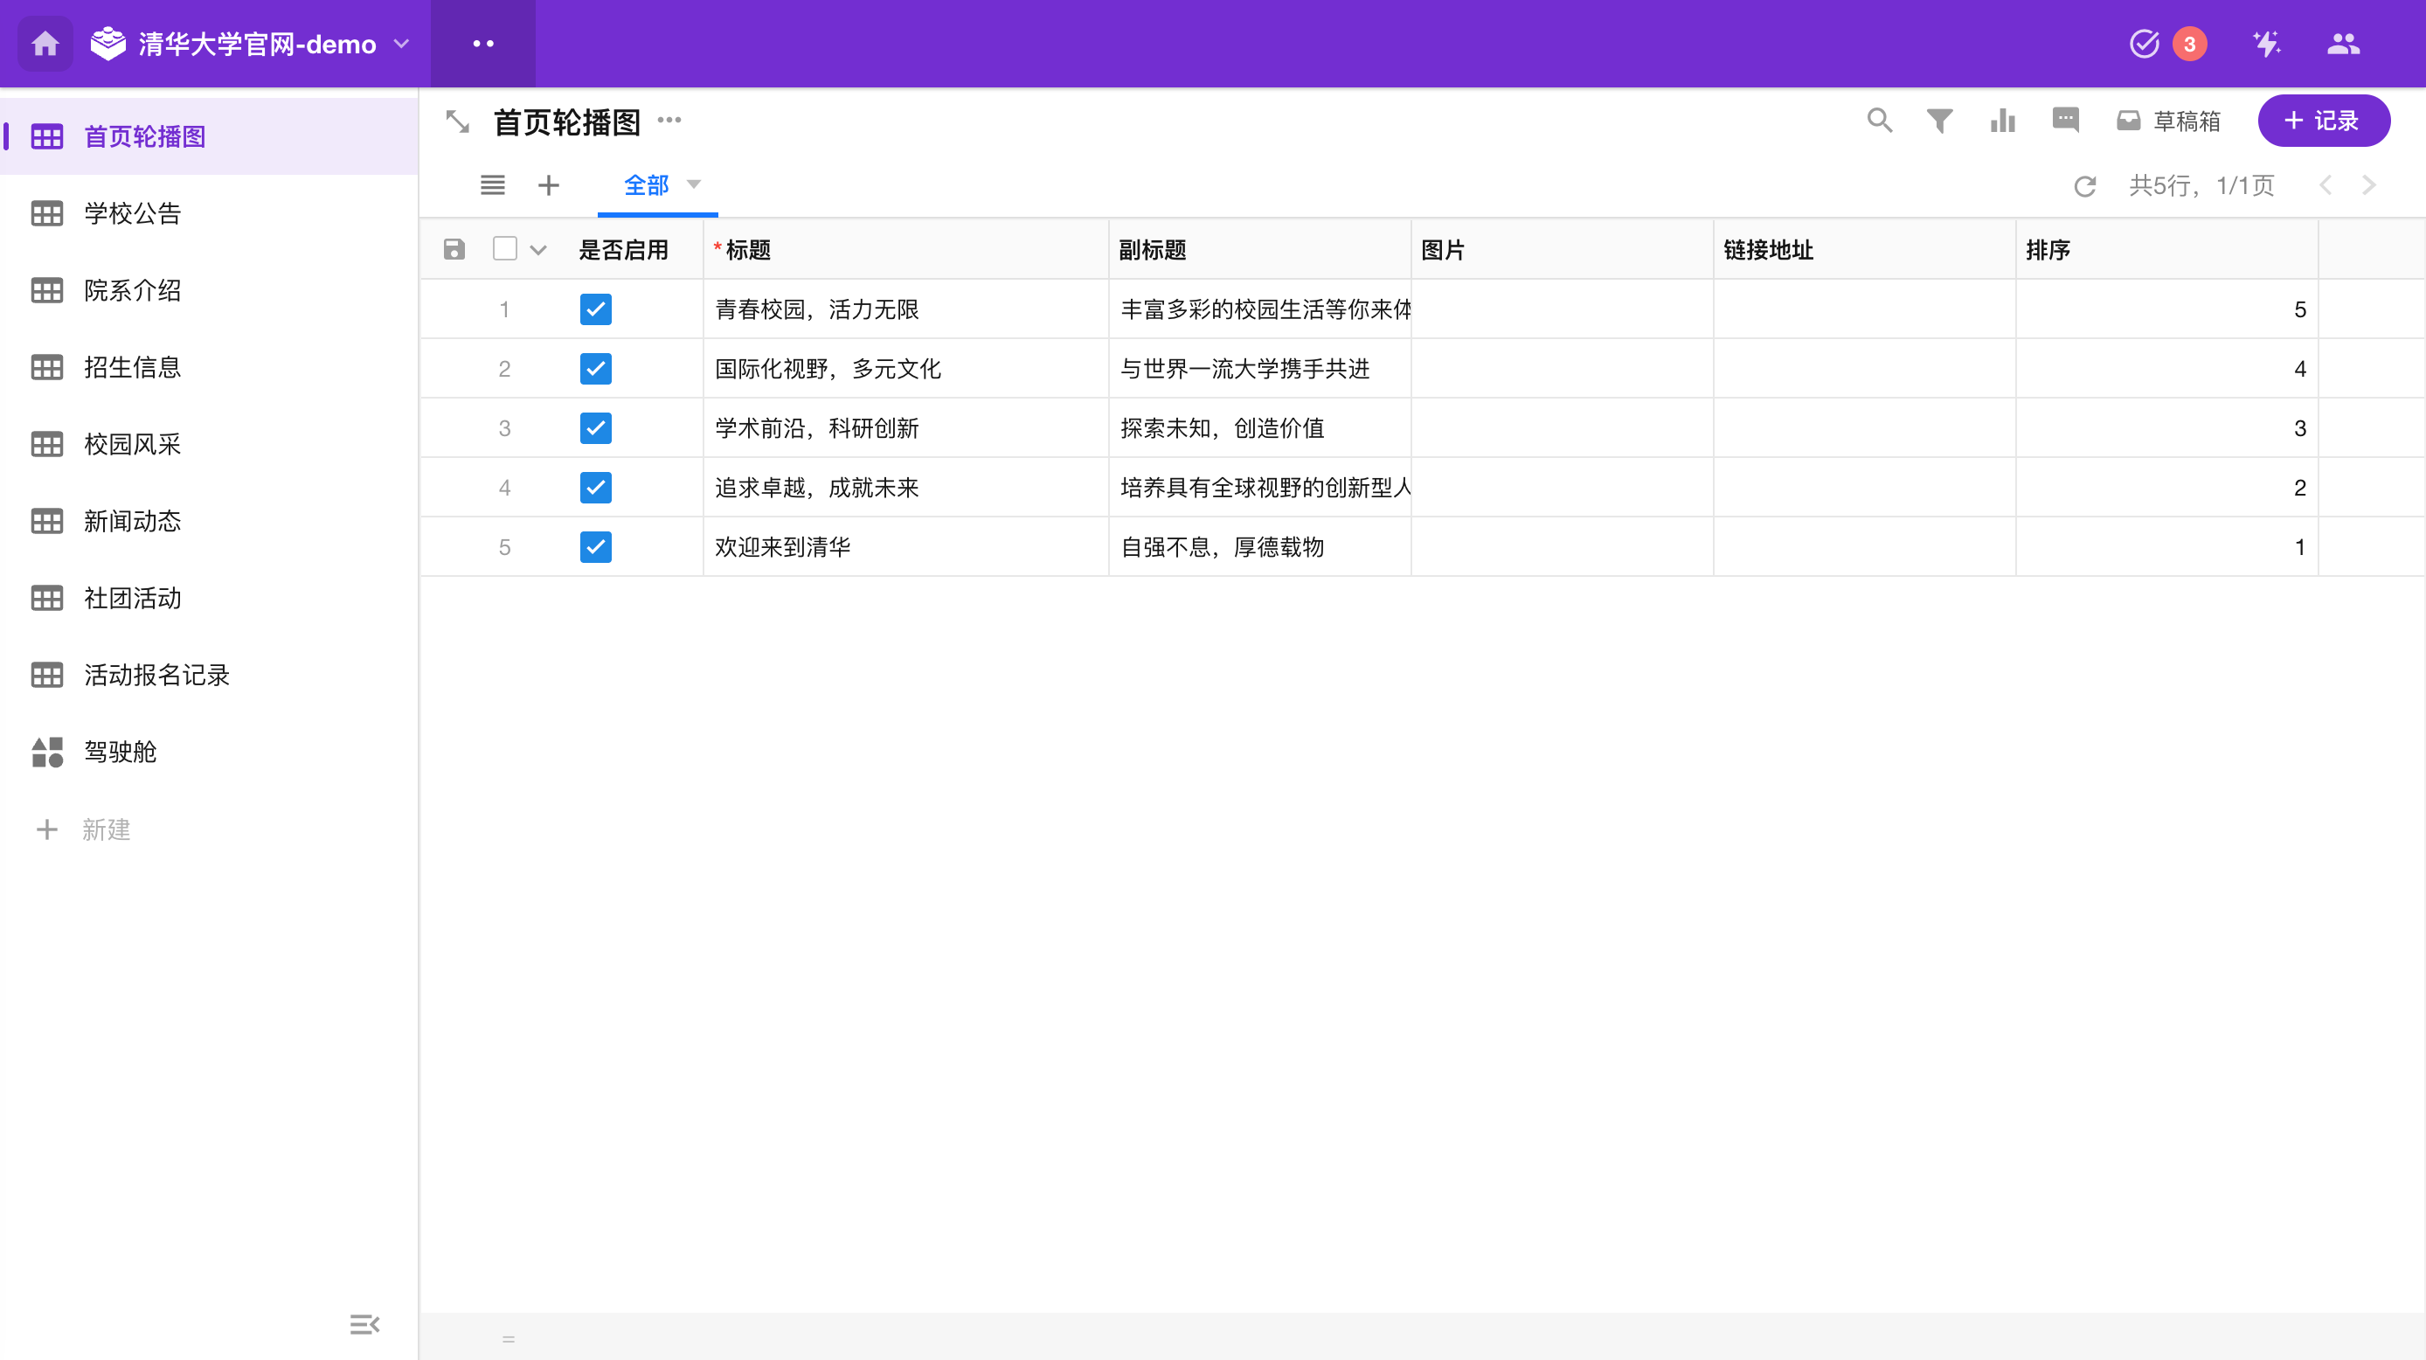Collapse the sidebar with bottom icon
2426x1360 pixels.
(x=364, y=1324)
